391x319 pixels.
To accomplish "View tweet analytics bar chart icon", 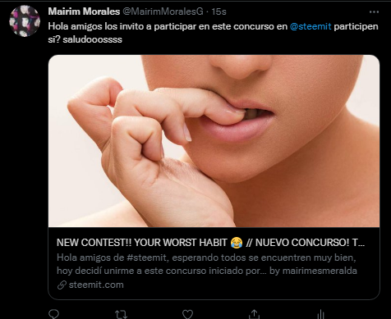I will pos(321,314).
